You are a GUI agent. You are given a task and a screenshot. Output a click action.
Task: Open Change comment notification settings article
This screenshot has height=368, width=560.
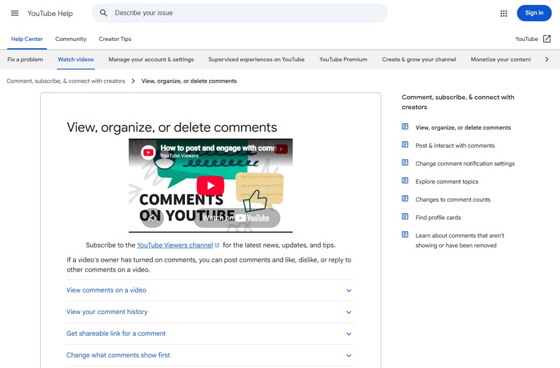[x=465, y=164]
